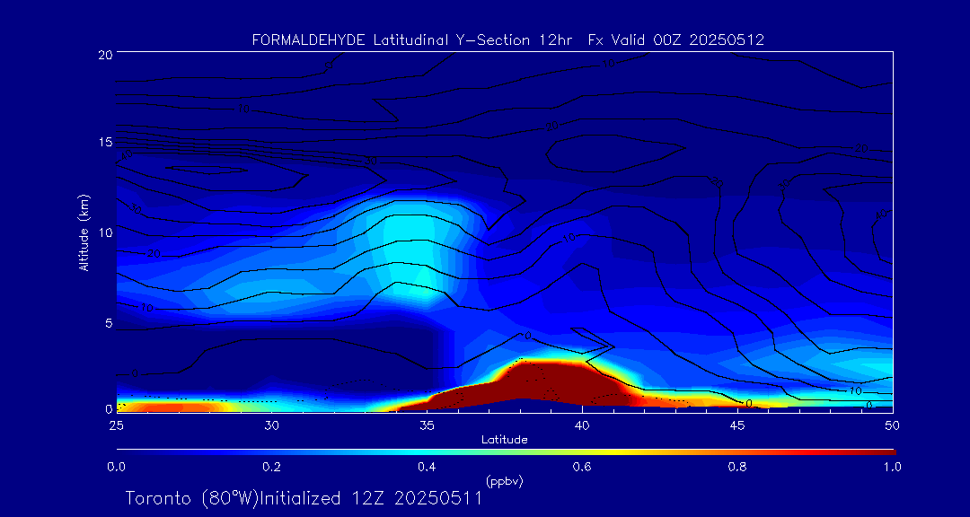Screen dimensions: 970x517
Task: Click the "Latitude" horizontal axis label
Action: click(505, 441)
